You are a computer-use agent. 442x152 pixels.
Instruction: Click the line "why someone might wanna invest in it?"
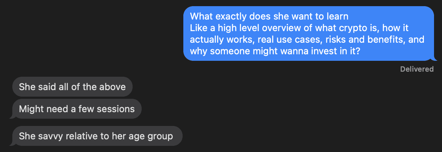[275, 51]
